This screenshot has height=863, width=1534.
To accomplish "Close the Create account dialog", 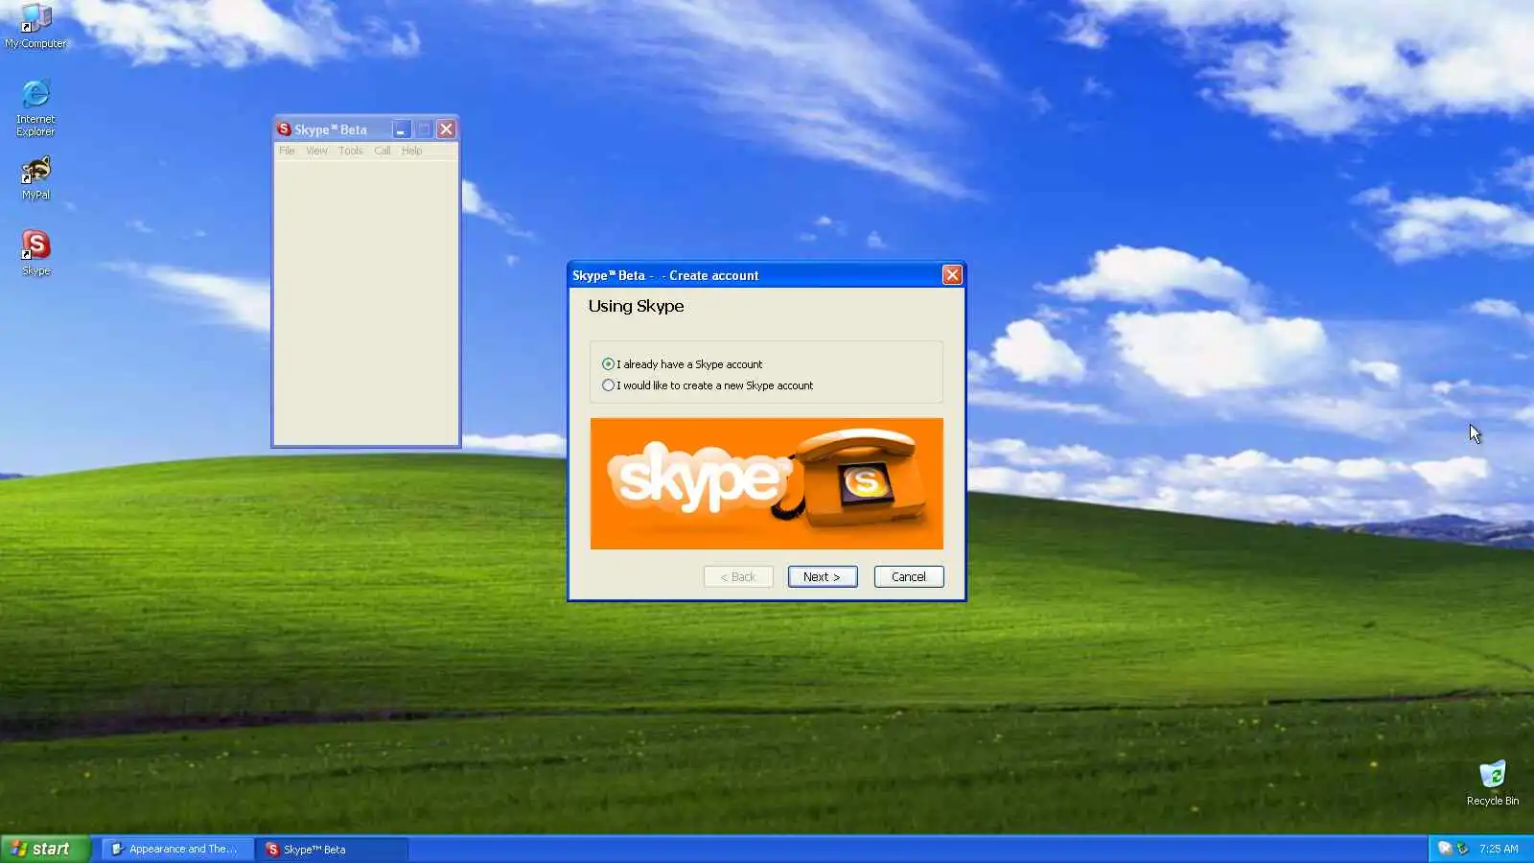I will point(952,275).
